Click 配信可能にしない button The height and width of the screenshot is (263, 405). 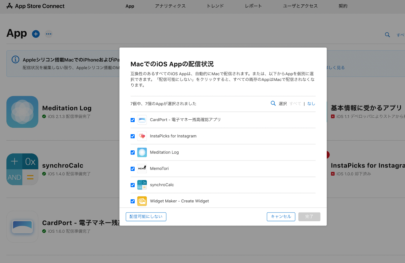[x=146, y=216]
